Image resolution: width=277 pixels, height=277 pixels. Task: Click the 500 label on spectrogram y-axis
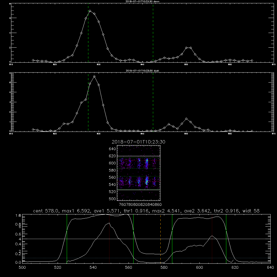click(x=112, y=199)
